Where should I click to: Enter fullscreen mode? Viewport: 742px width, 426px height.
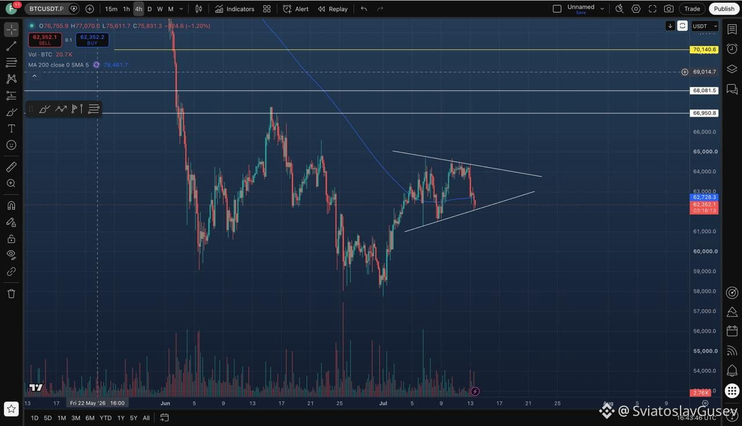click(x=653, y=9)
